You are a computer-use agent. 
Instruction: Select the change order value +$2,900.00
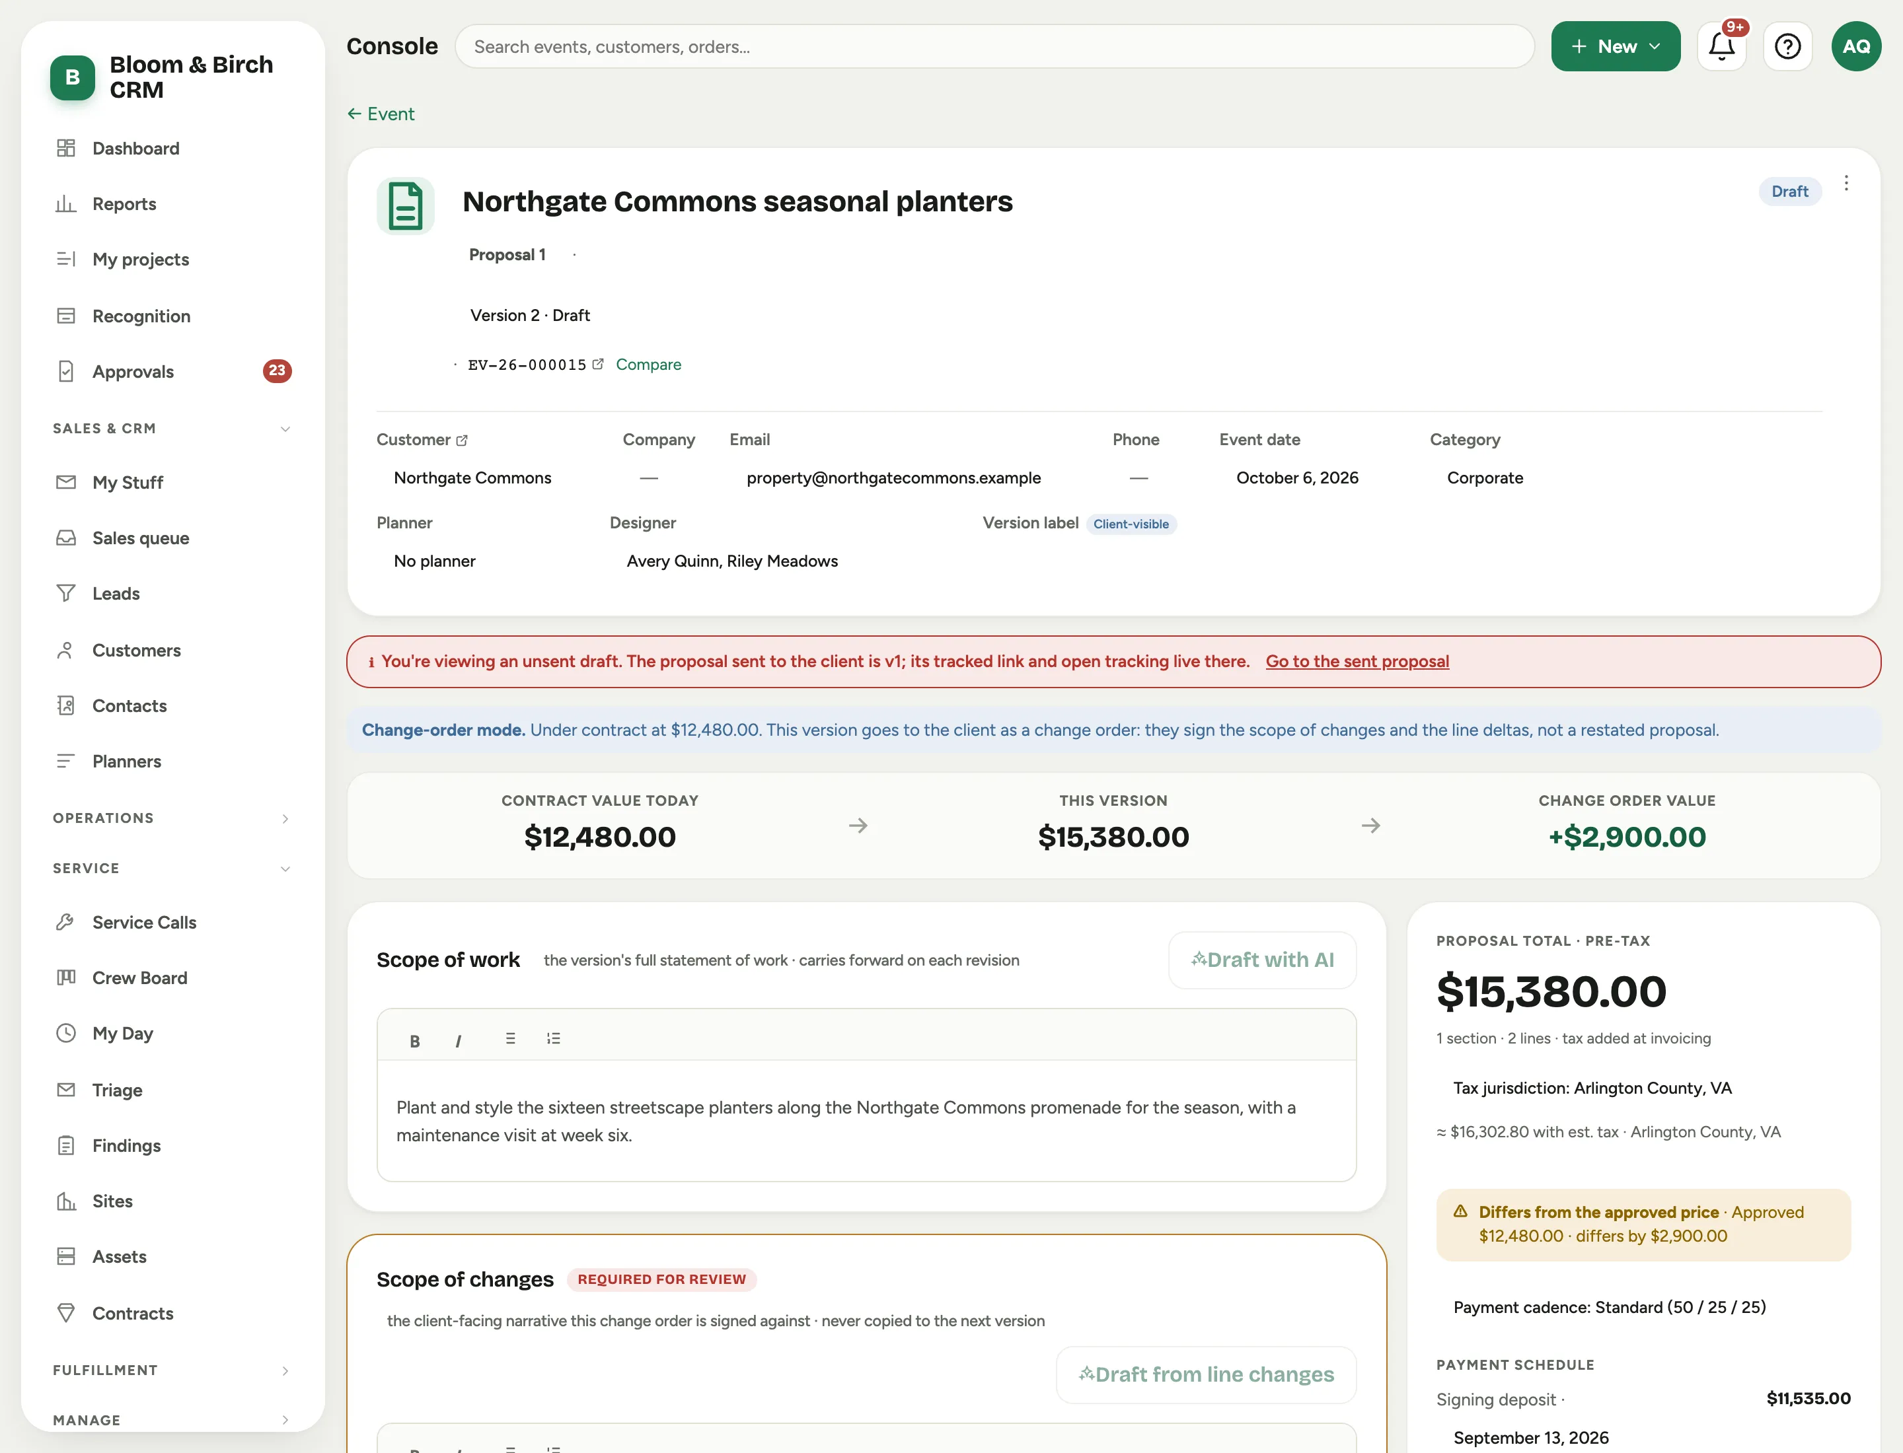1627,836
